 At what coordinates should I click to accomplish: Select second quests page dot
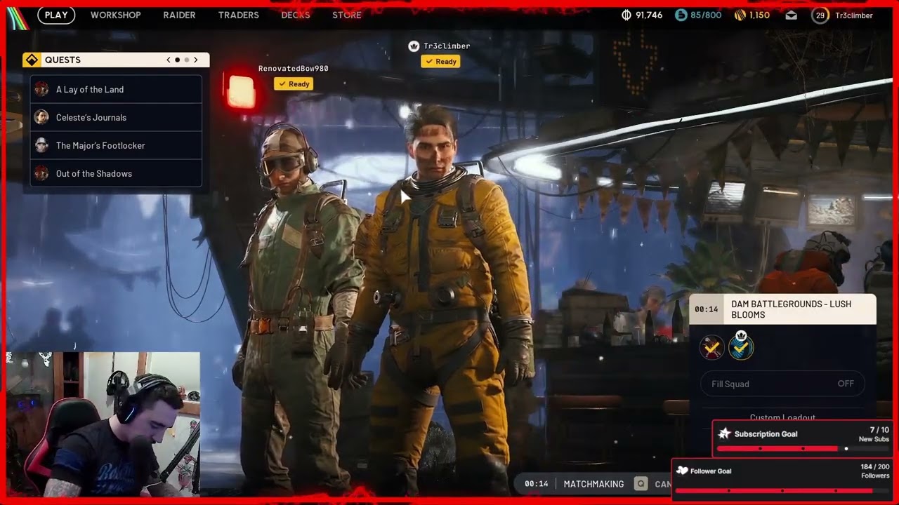point(186,60)
